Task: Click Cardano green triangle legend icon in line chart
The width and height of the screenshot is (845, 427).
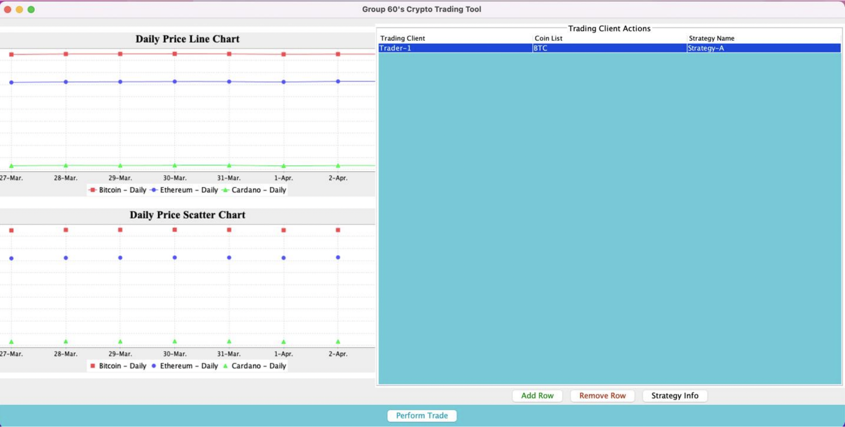Action: [x=225, y=190]
